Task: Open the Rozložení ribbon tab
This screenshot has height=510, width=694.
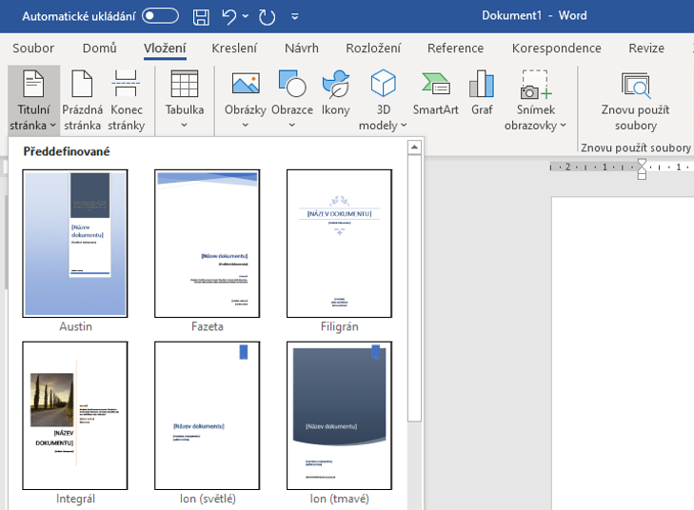Action: (373, 49)
